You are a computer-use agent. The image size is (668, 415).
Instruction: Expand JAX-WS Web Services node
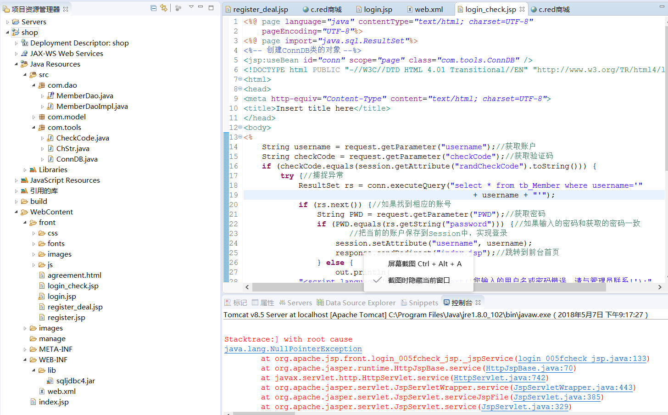coord(16,54)
